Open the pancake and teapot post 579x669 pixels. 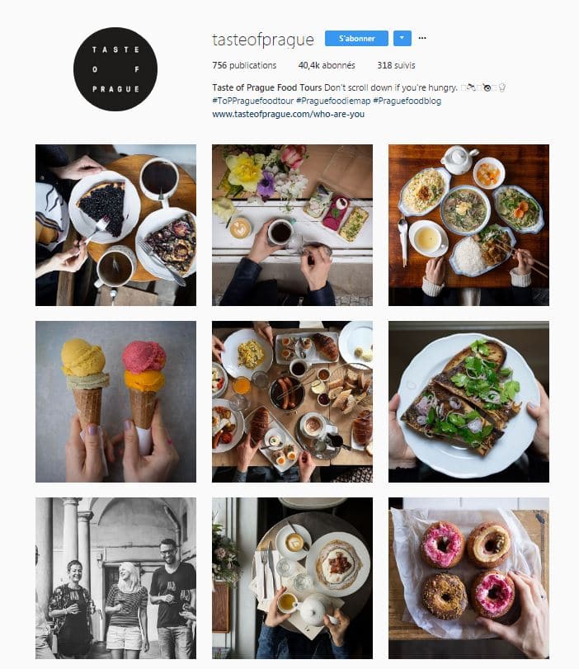pos(292,578)
